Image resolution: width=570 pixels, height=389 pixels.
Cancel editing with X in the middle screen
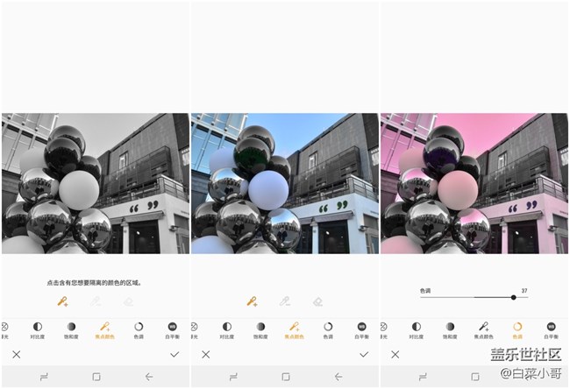pos(205,354)
